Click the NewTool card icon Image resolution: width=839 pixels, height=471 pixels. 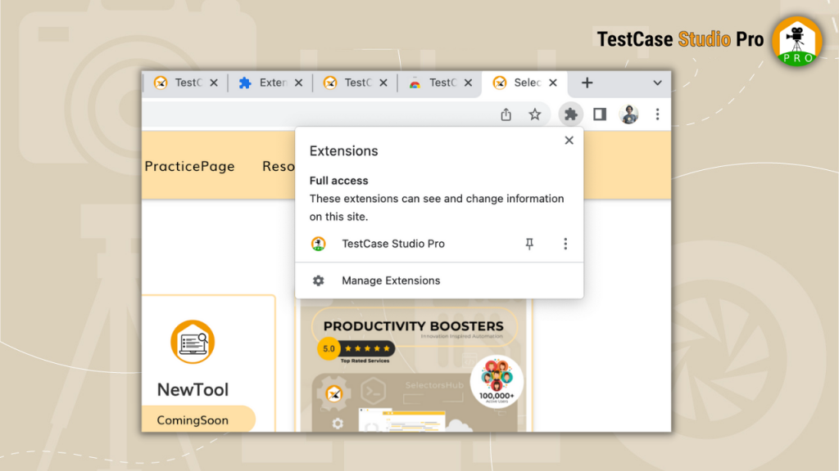coord(193,342)
